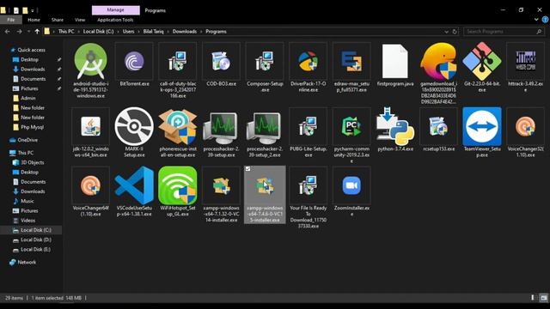
Task: Select processhacker-2.39-setup.exe icon
Action: [221, 128]
